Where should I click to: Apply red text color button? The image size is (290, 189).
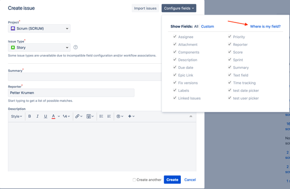coord(53,116)
